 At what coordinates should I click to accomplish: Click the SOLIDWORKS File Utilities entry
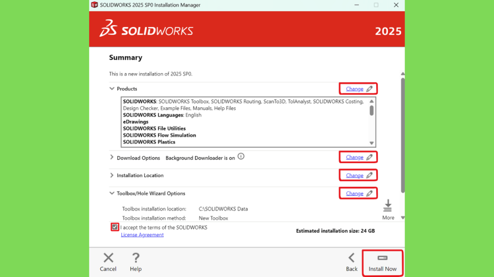click(154, 128)
